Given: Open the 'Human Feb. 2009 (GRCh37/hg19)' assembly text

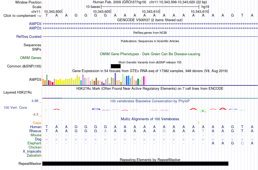Looking at the screenshot, I should [119, 2].
